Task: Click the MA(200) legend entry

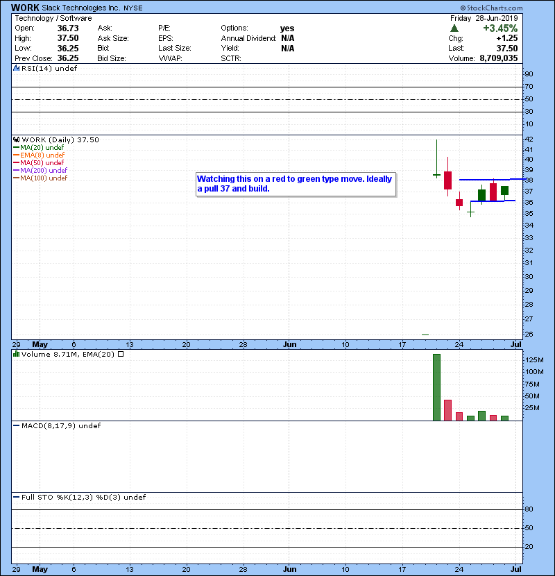Action: [x=40, y=170]
